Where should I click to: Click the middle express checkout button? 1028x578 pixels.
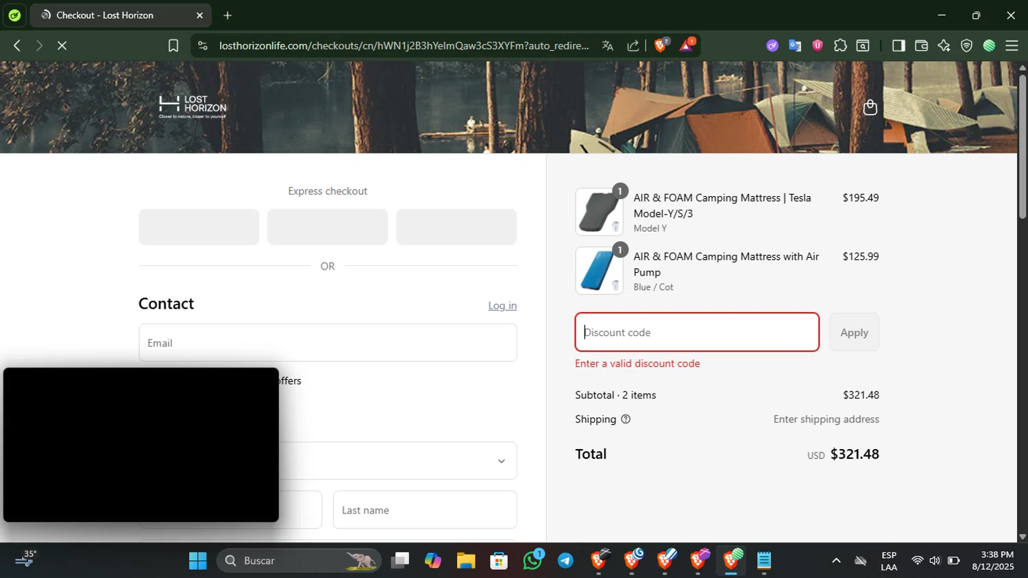(328, 227)
